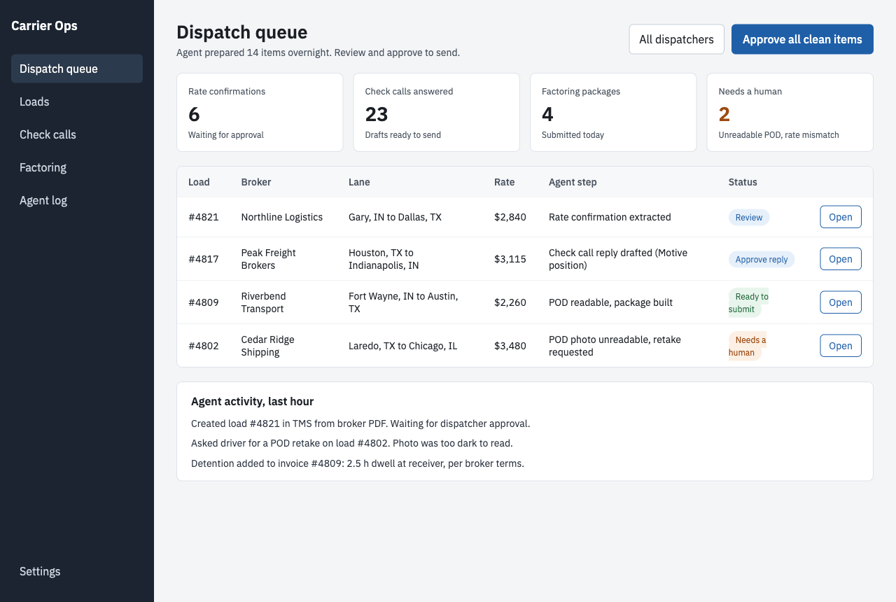Open load #4809 Riverbend Transport

click(x=840, y=302)
